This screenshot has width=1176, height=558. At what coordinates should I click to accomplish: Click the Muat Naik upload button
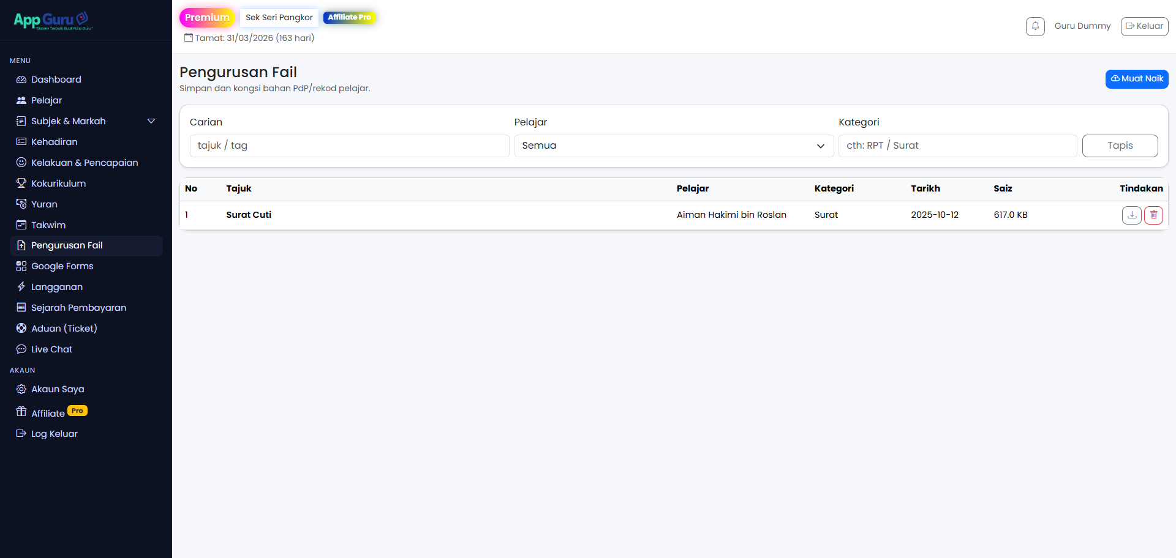(1136, 79)
